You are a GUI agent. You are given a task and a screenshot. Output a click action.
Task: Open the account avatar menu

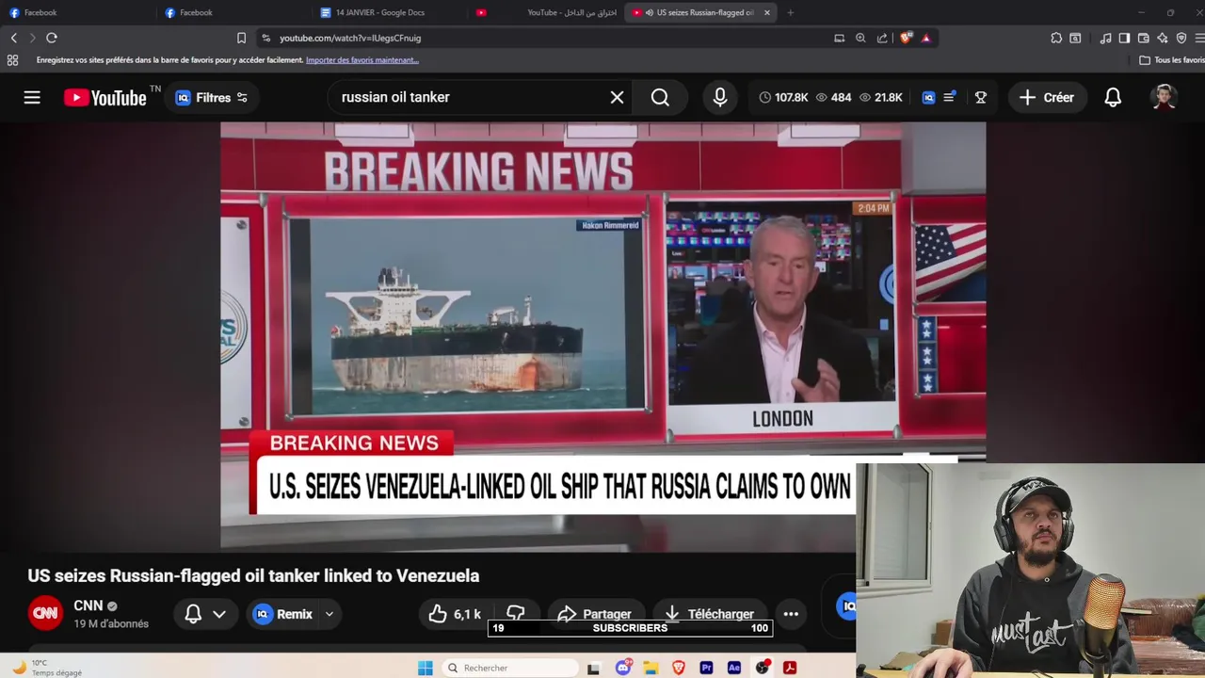pyautogui.click(x=1164, y=97)
